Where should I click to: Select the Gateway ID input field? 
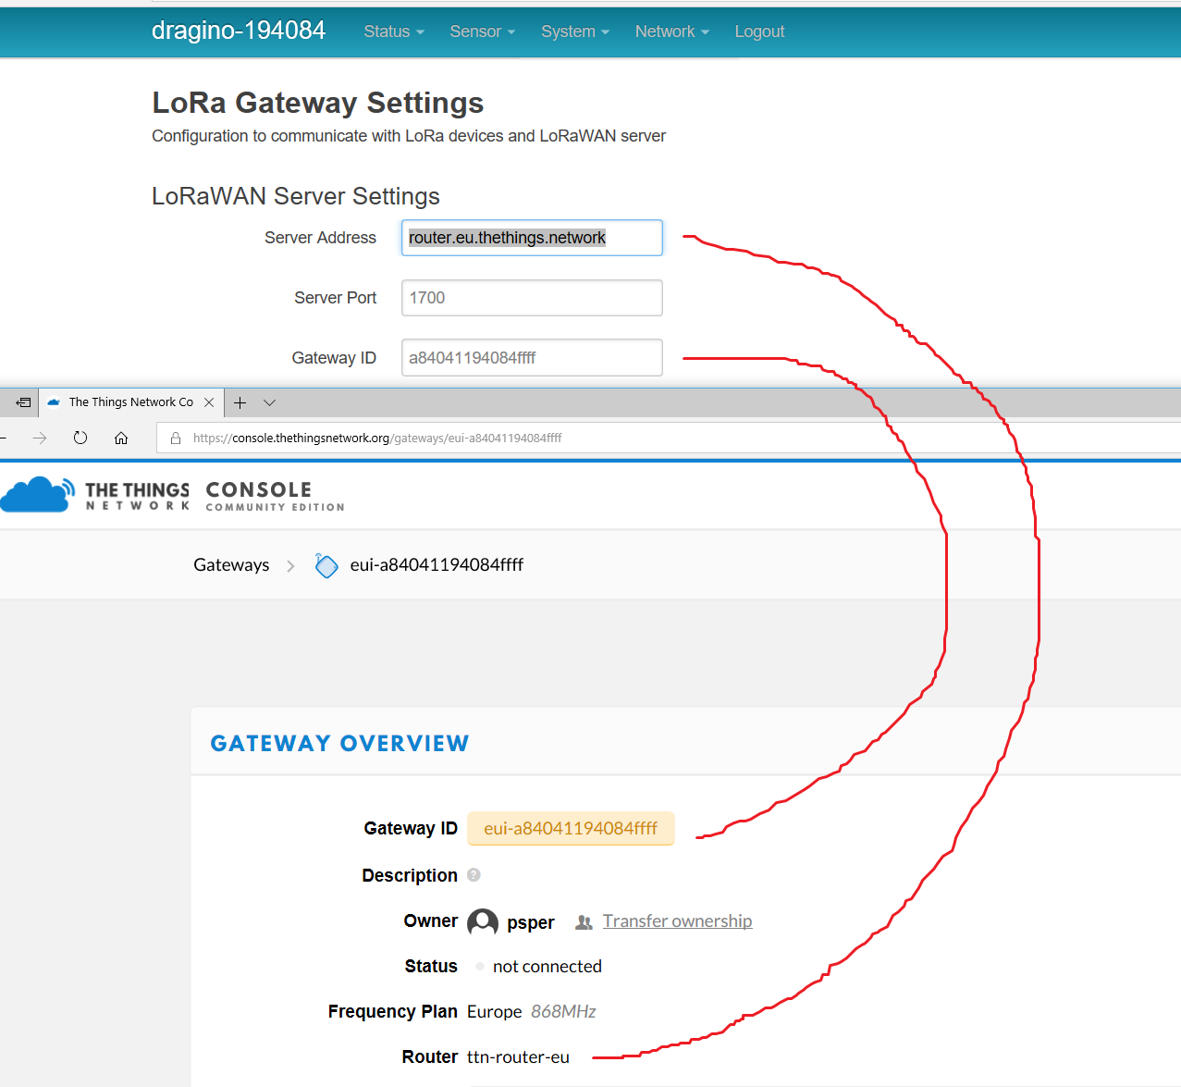[532, 358]
